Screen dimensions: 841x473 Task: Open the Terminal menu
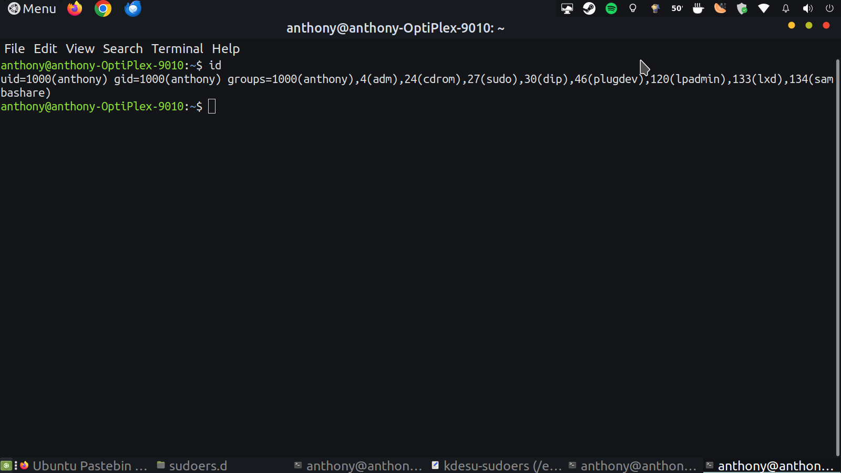(x=177, y=49)
